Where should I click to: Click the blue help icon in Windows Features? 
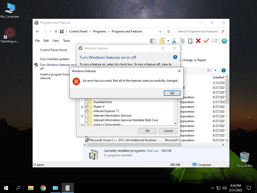click(175, 57)
